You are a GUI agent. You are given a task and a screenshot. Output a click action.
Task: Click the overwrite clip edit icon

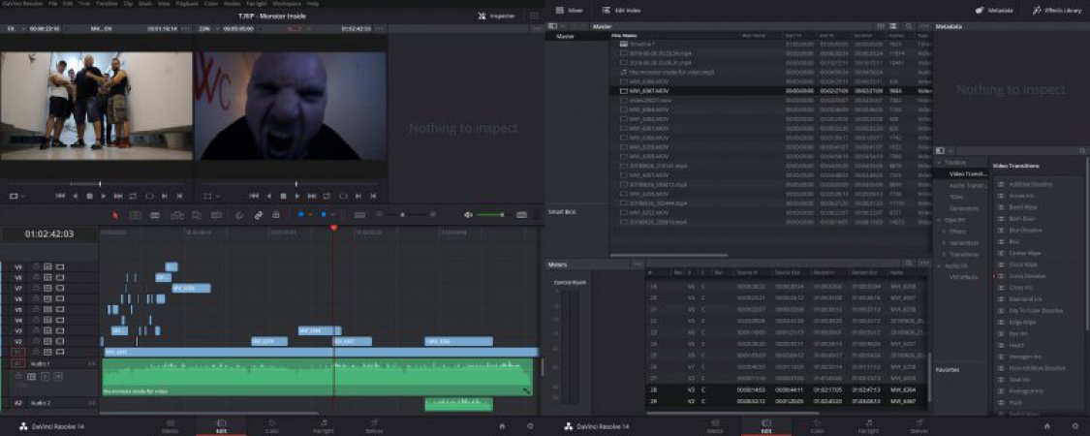(197, 215)
